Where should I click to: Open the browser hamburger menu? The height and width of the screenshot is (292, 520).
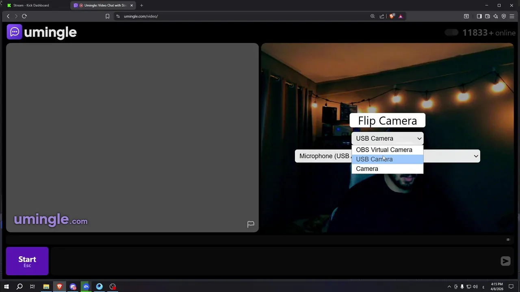coord(512,16)
